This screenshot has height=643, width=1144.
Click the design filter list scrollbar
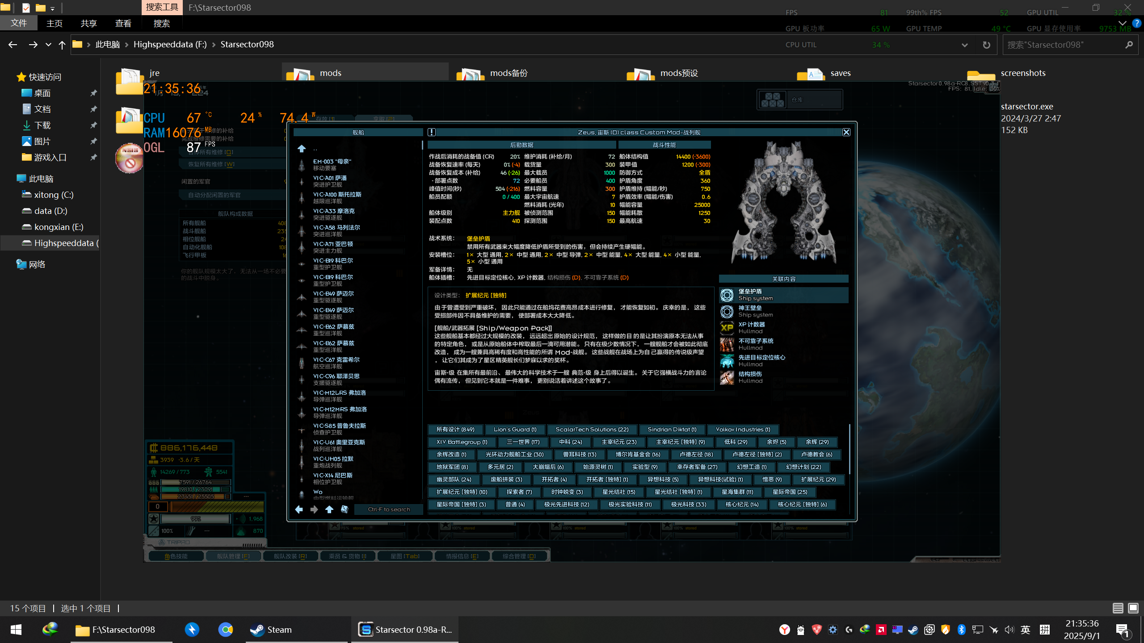pos(849,449)
